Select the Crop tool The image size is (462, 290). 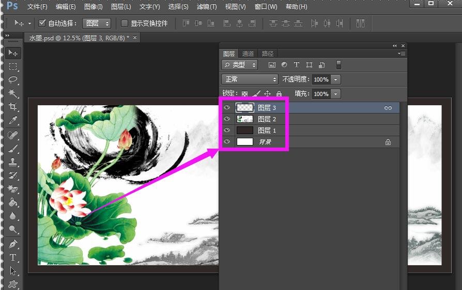[x=13, y=107]
